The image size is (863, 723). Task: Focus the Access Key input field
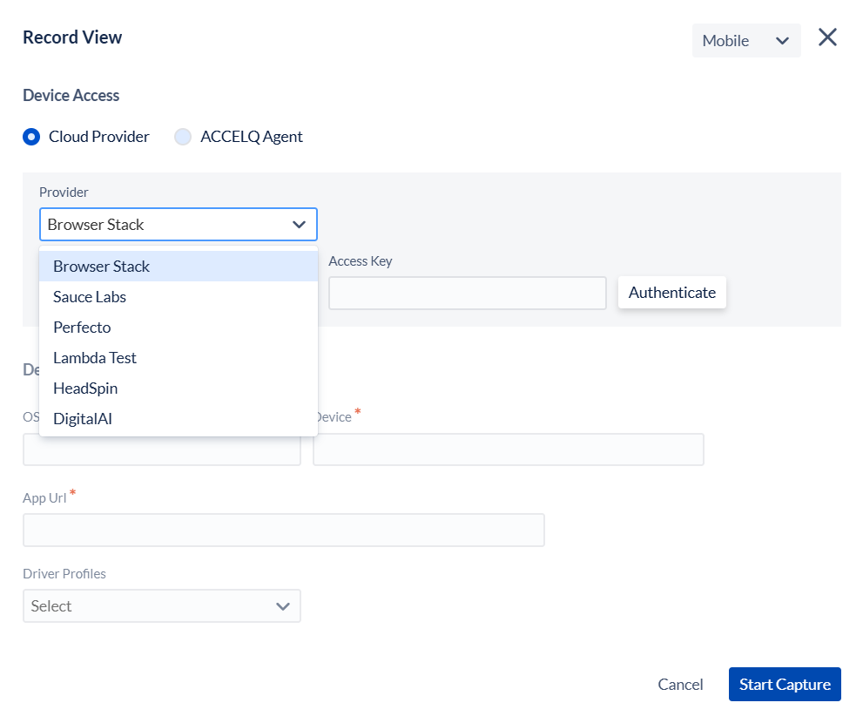coord(468,293)
